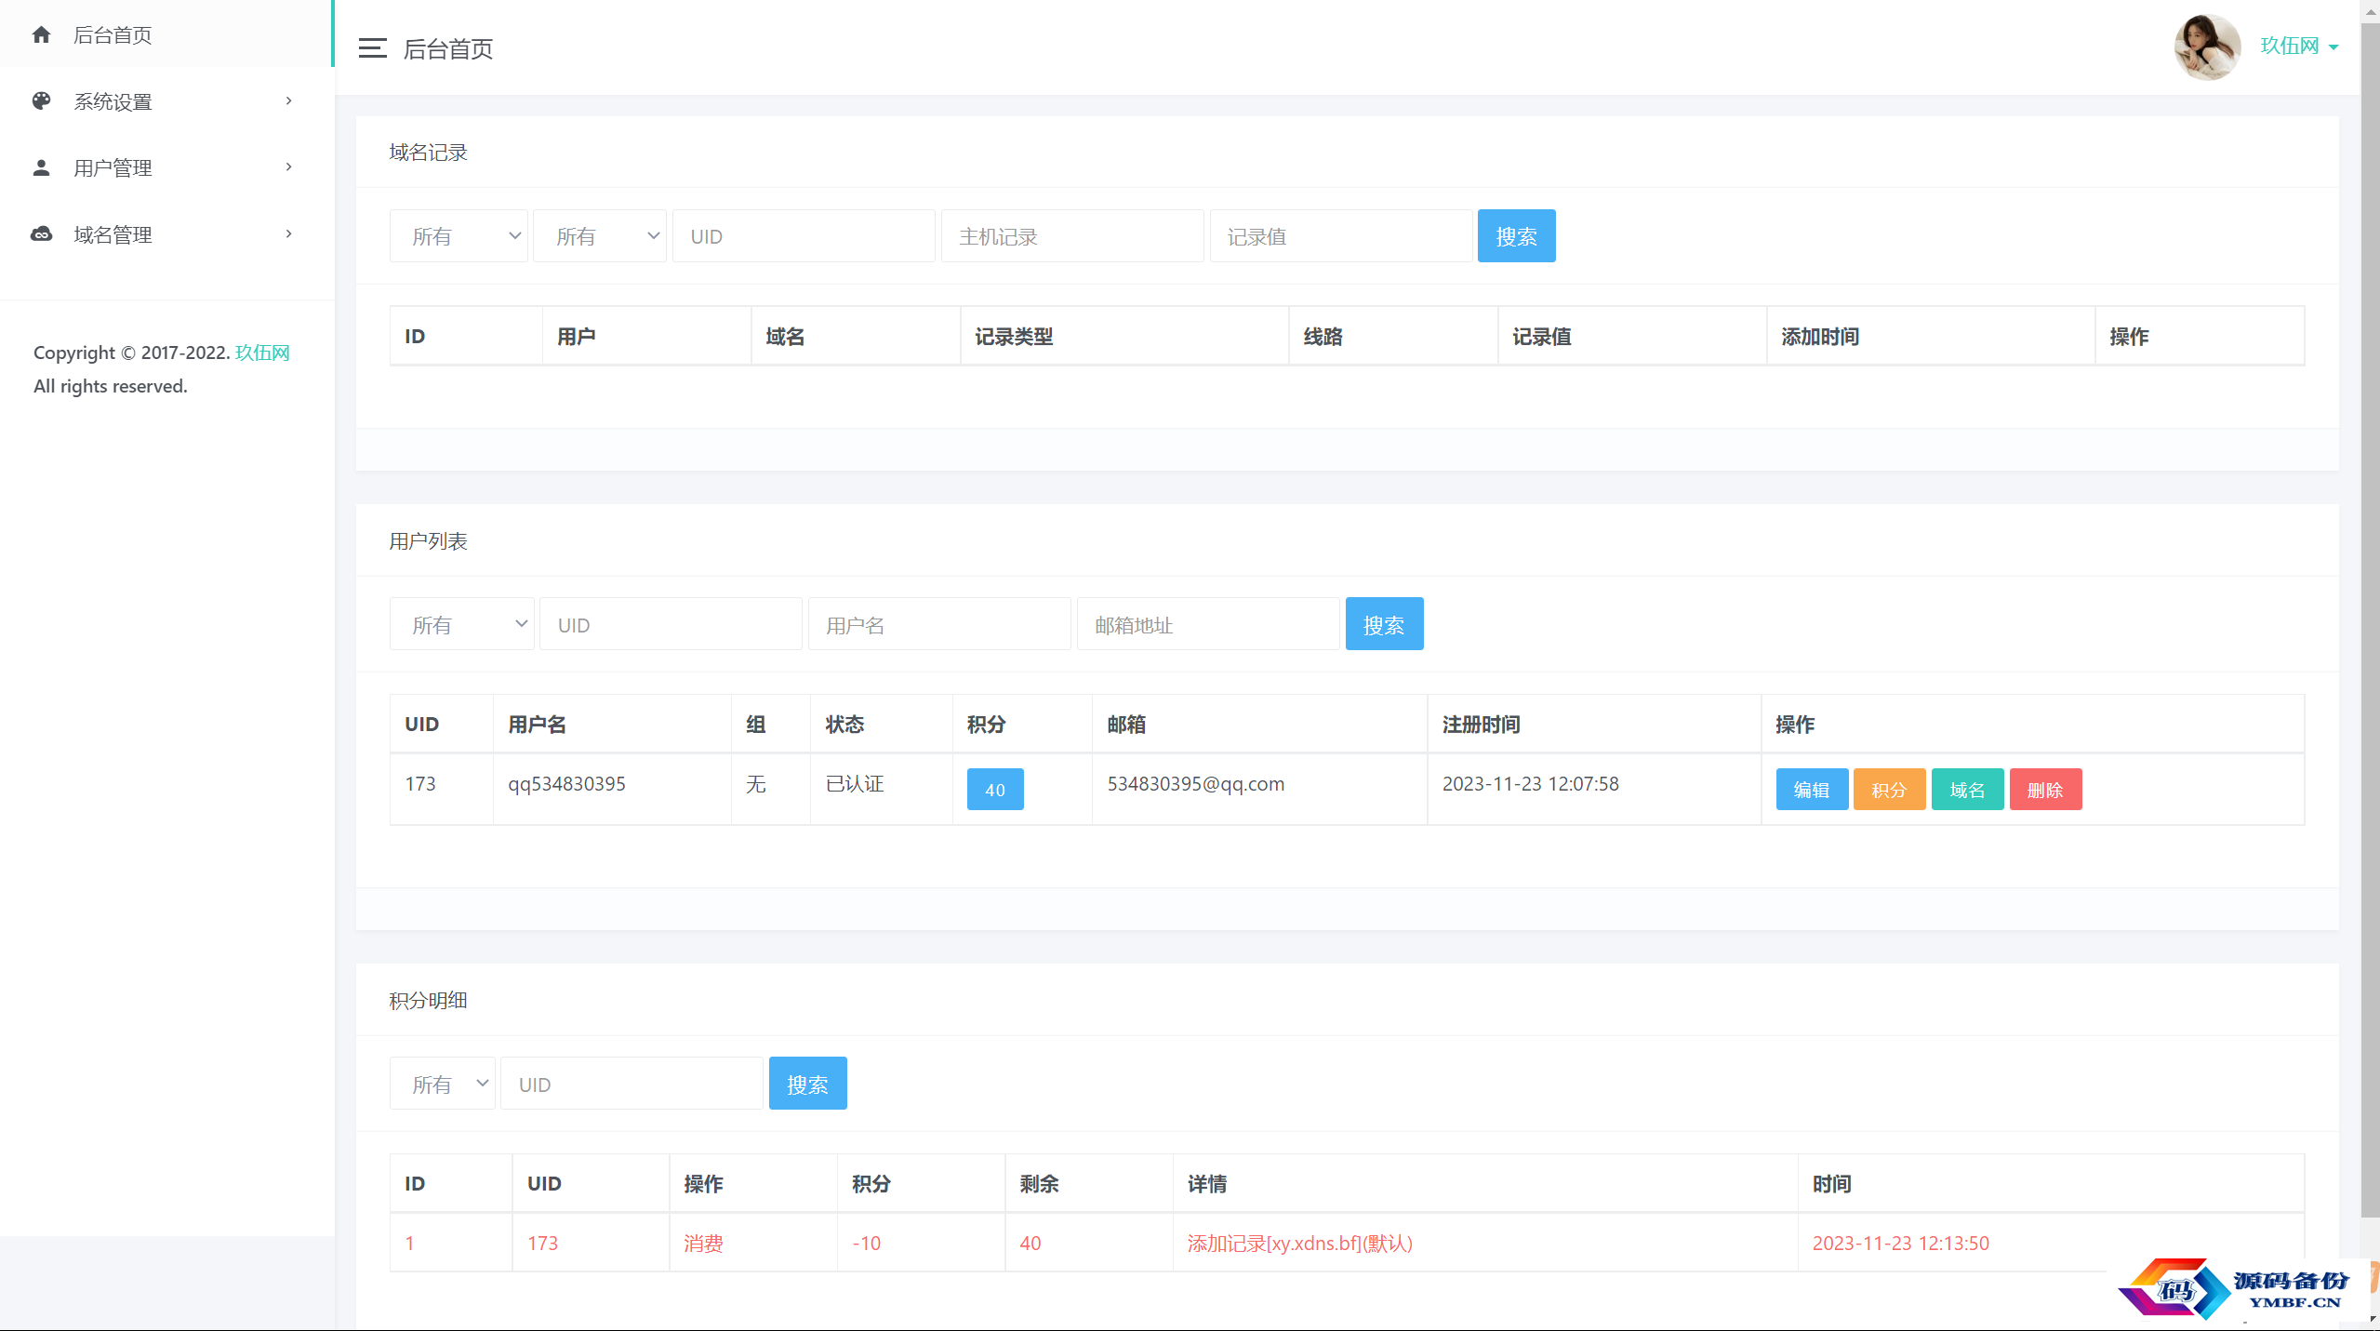Click 编辑 button for user qq534830395

click(1812, 790)
